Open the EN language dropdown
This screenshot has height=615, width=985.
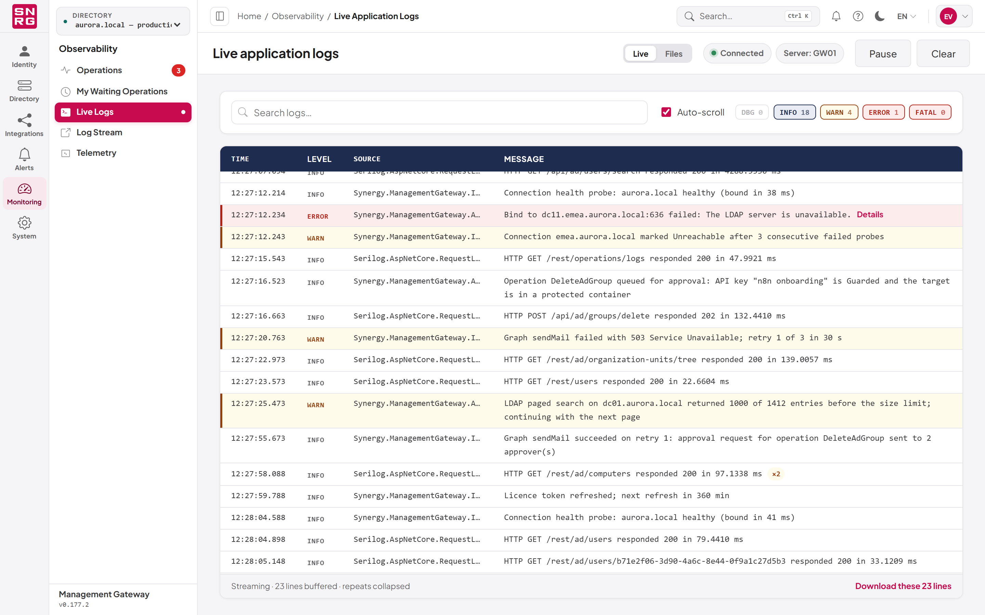pyautogui.click(x=906, y=16)
